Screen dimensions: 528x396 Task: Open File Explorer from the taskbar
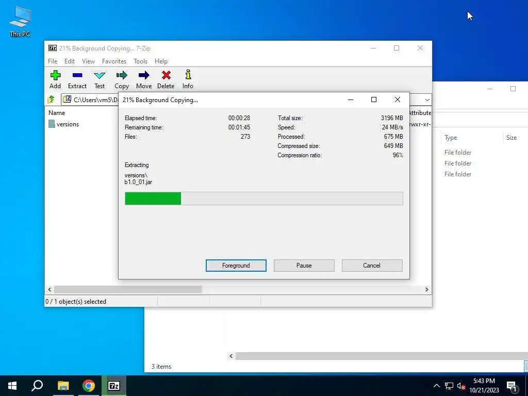(63, 386)
